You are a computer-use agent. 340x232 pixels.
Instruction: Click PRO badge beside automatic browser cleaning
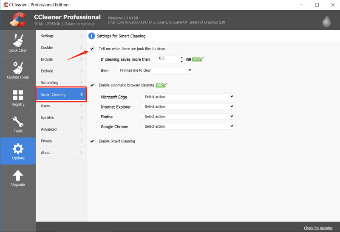[161, 85]
